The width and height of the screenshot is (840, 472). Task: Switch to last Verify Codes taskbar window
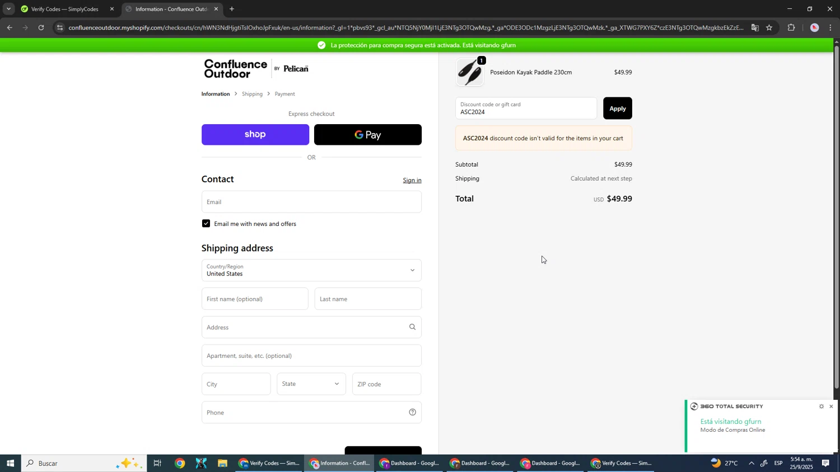622,463
